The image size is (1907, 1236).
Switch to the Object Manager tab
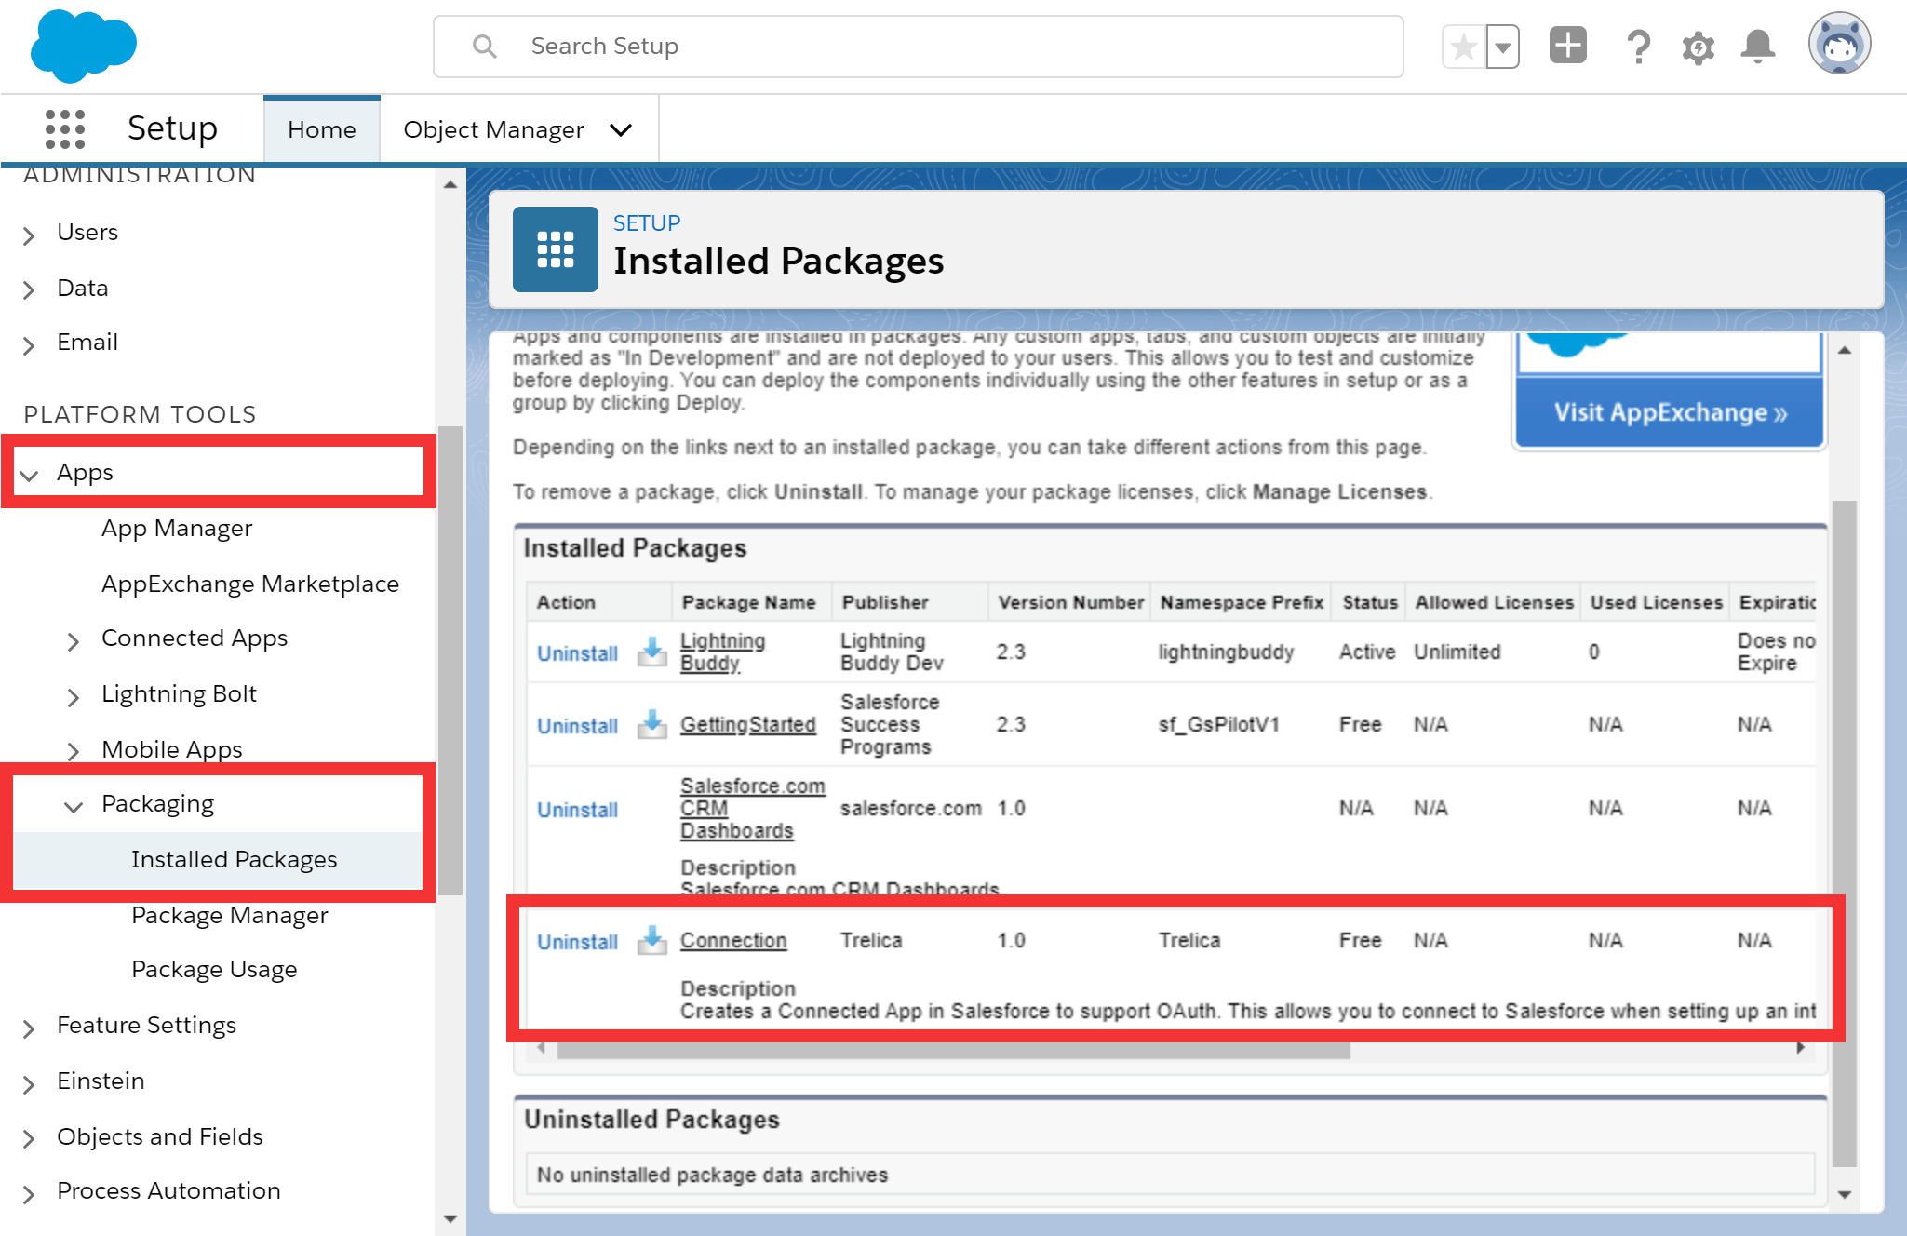[493, 129]
